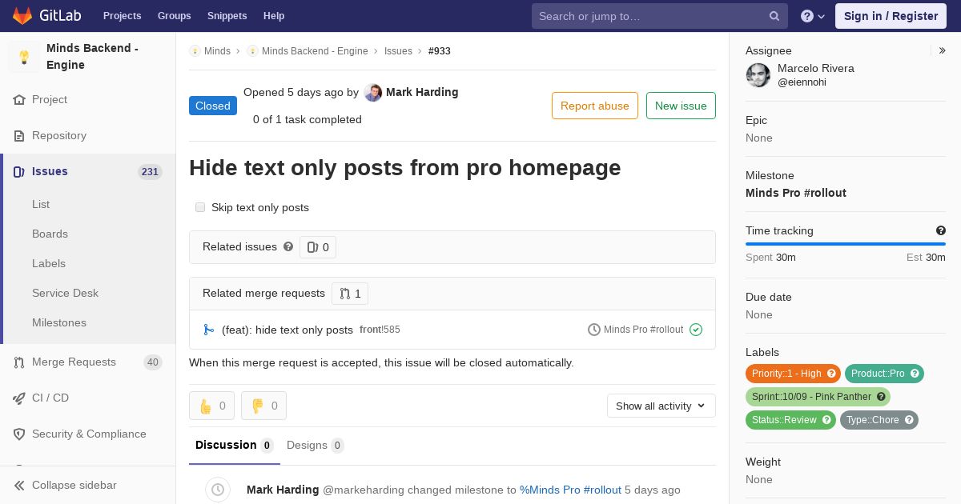961x504 pixels.
Task: Open the %Minds Pro #rollout milestone link in activity
Action: (570, 490)
